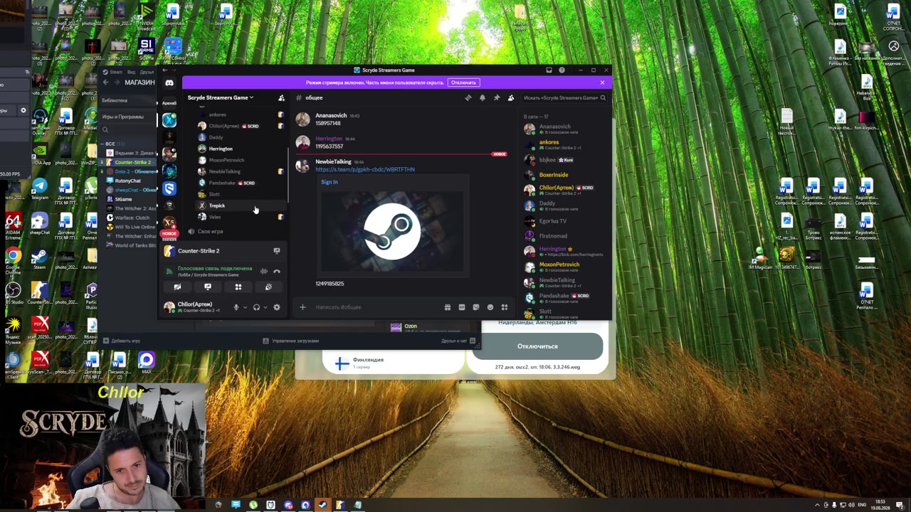This screenshot has height=512, width=911.
Task: Disconnect from the voice call
Action: [277, 271]
